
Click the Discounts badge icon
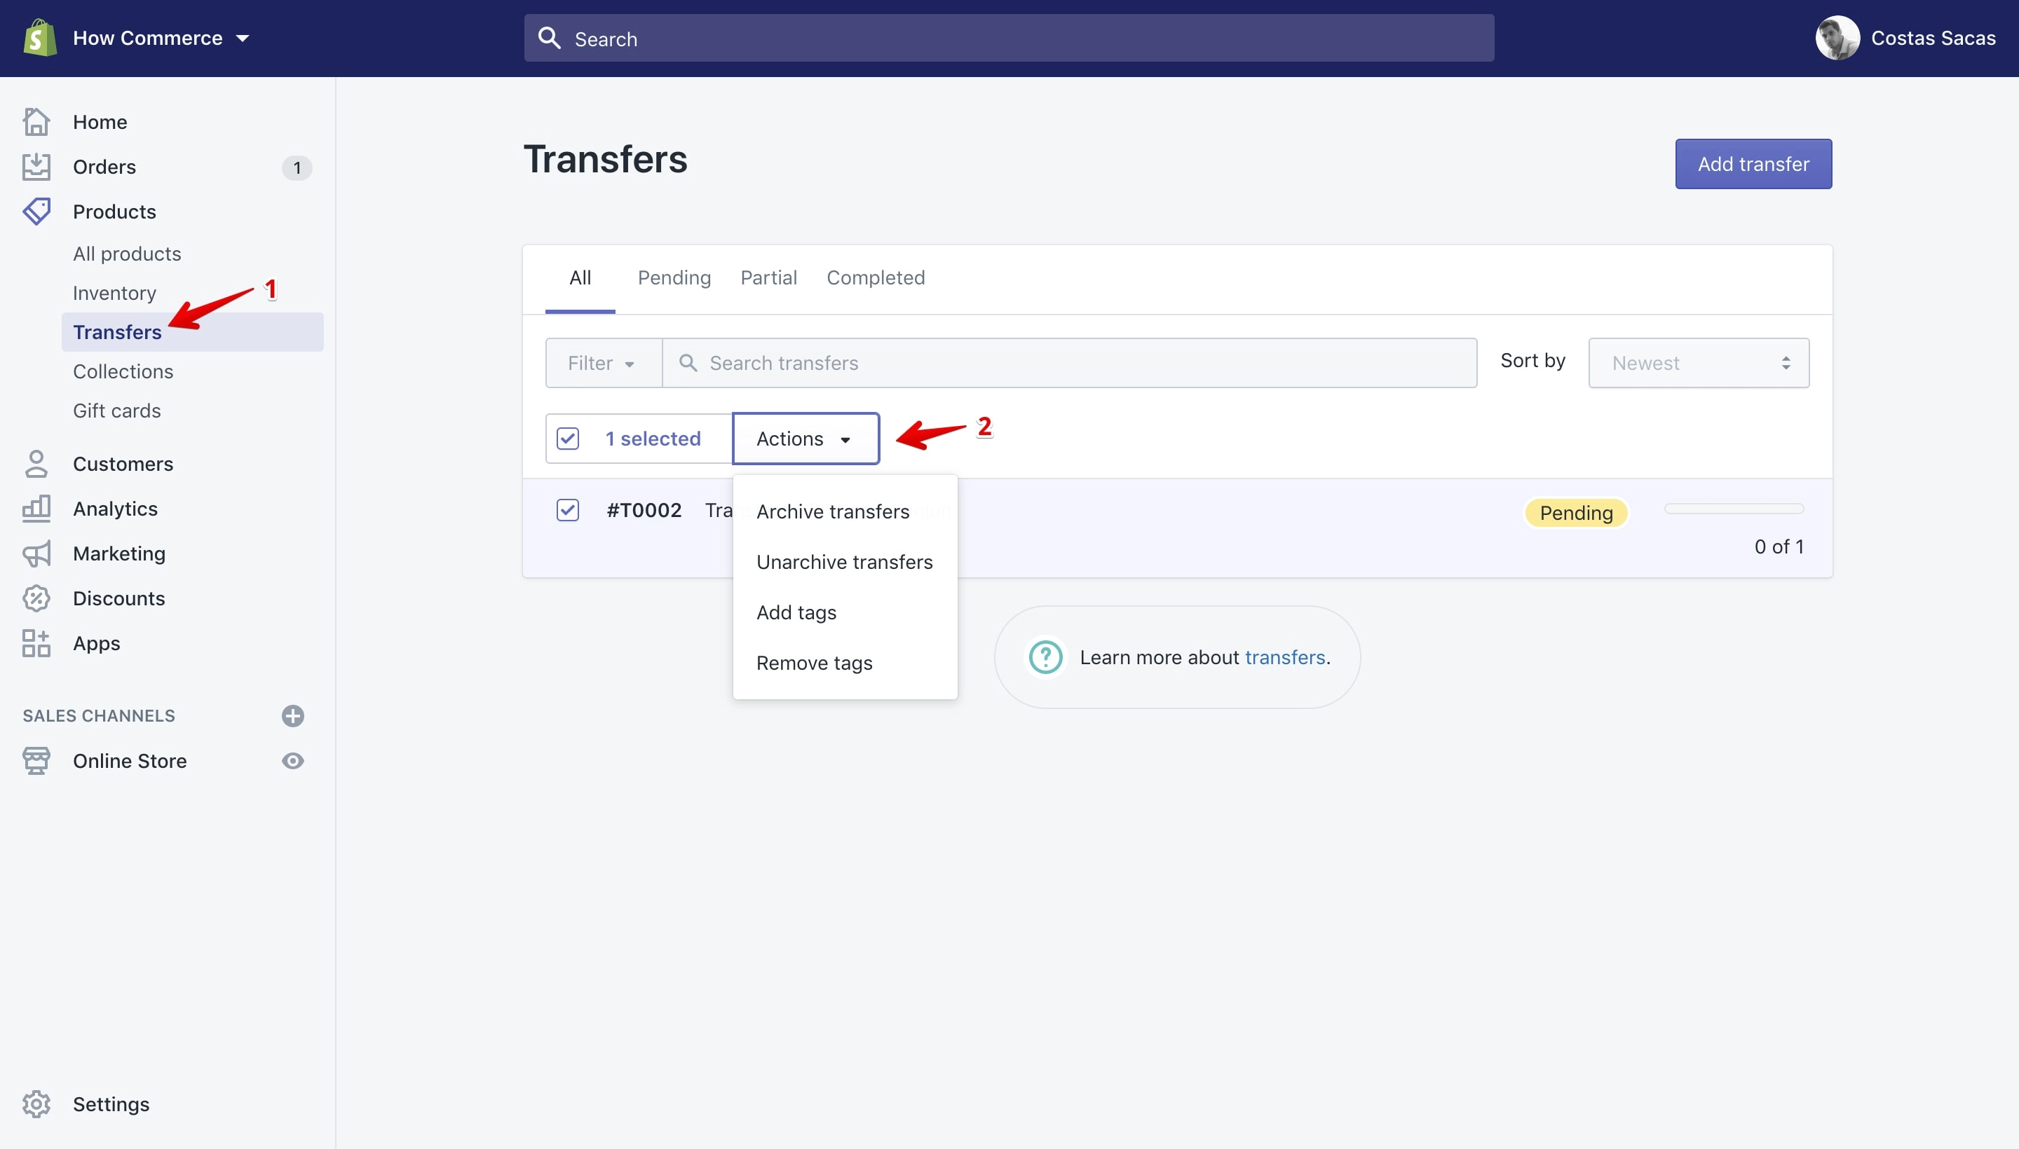(x=36, y=598)
